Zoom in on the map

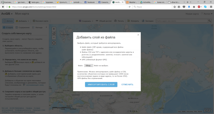pyautogui.click(x=54, y=29)
